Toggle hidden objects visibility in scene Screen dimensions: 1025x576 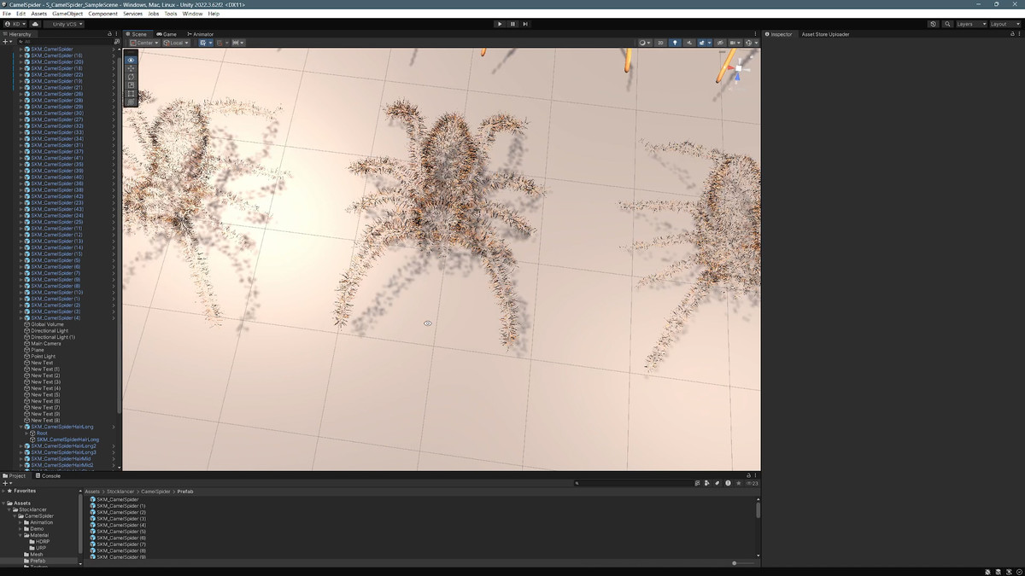coord(720,43)
